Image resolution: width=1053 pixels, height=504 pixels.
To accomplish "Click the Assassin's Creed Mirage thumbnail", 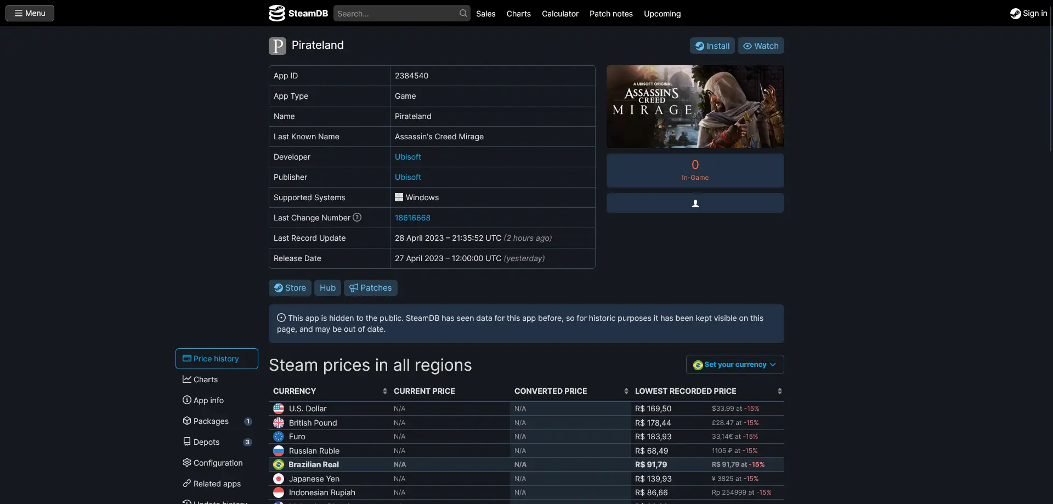I will click(x=695, y=106).
